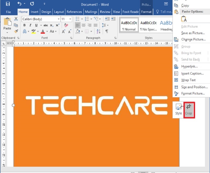The width and height of the screenshot is (210, 173).
Task: Click the Show/Hide paragraph marks icon
Action: 107,31
